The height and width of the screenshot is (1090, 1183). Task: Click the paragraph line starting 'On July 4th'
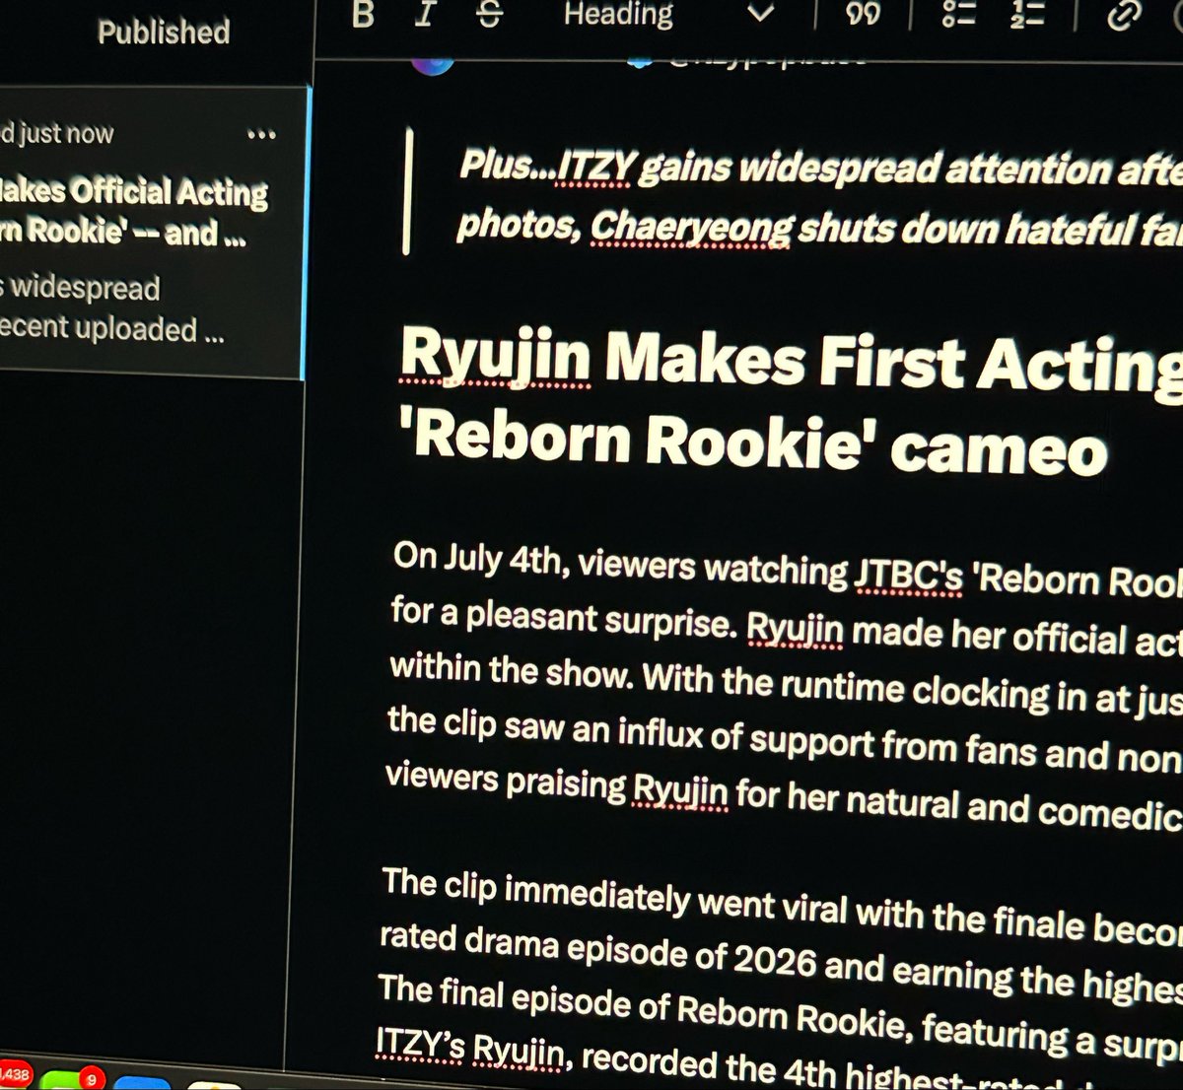tap(787, 570)
